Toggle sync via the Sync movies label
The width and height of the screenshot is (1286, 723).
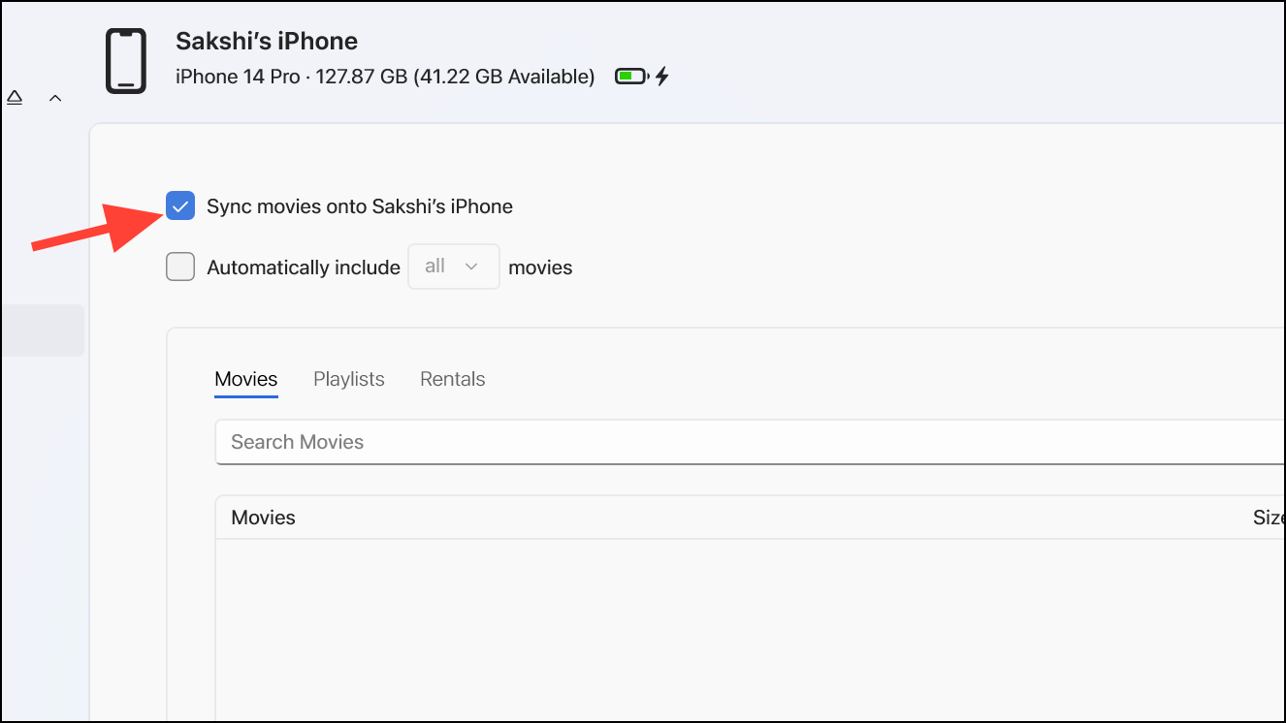[358, 205]
